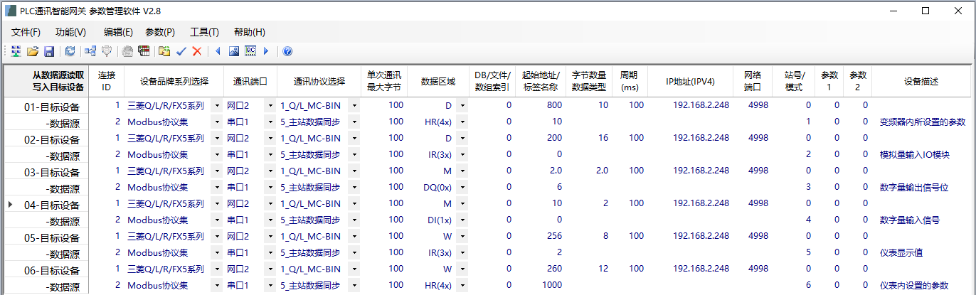The width and height of the screenshot is (976, 295).
Task: Click the 变频器内所设置的参数 description cell
Action: [922, 122]
